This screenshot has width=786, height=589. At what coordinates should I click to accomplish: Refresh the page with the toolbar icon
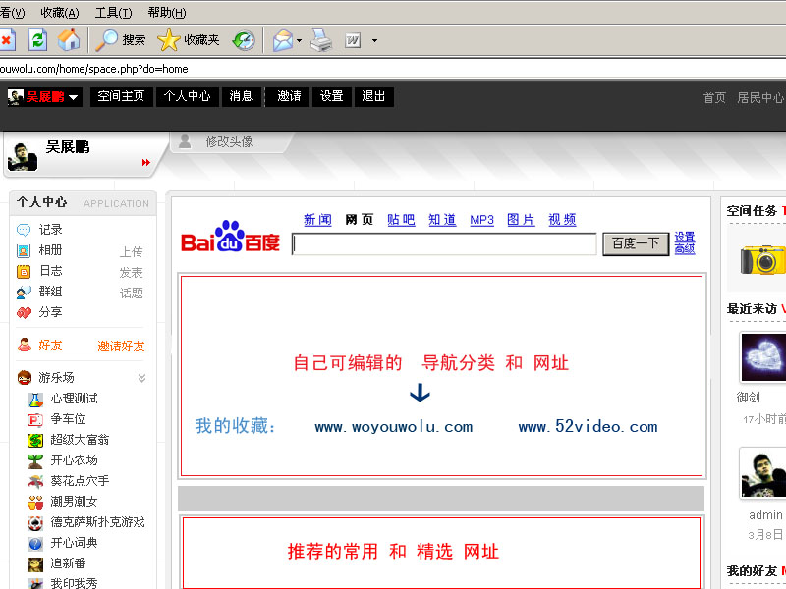coord(37,40)
